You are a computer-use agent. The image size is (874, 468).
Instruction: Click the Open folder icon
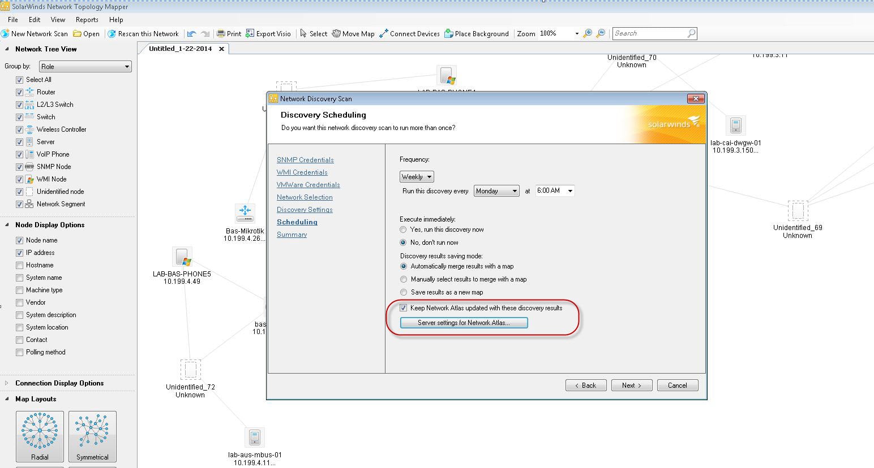point(77,34)
